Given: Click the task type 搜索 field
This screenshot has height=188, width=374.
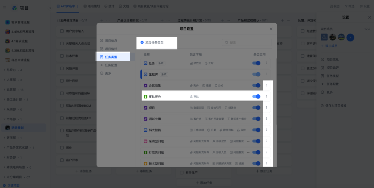Looking at the screenshot, I should click(x=247, y=43).
